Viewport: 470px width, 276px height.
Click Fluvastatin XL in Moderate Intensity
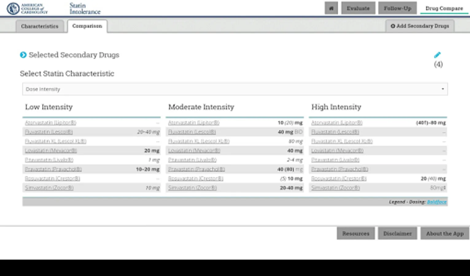tap(199, 141)
